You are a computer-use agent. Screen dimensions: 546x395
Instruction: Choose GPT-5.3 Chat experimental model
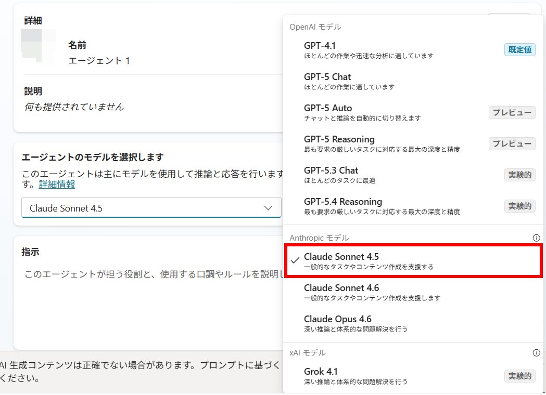pos(413,175)
